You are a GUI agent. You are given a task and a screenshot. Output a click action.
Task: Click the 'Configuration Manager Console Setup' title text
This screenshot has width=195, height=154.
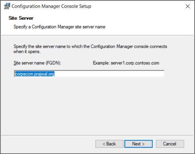pyautogui.click(x=51, y=6)
